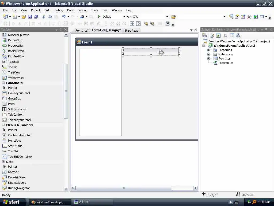
Task: Click Refresh icon in Solution Explorer toolbar
Action: tap(218, 36)
